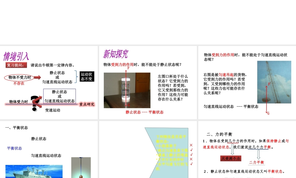Click the sentence starting 2. 静止状态和匀速直线运动状态
The image size is (296, 178).
click(244, 171)
